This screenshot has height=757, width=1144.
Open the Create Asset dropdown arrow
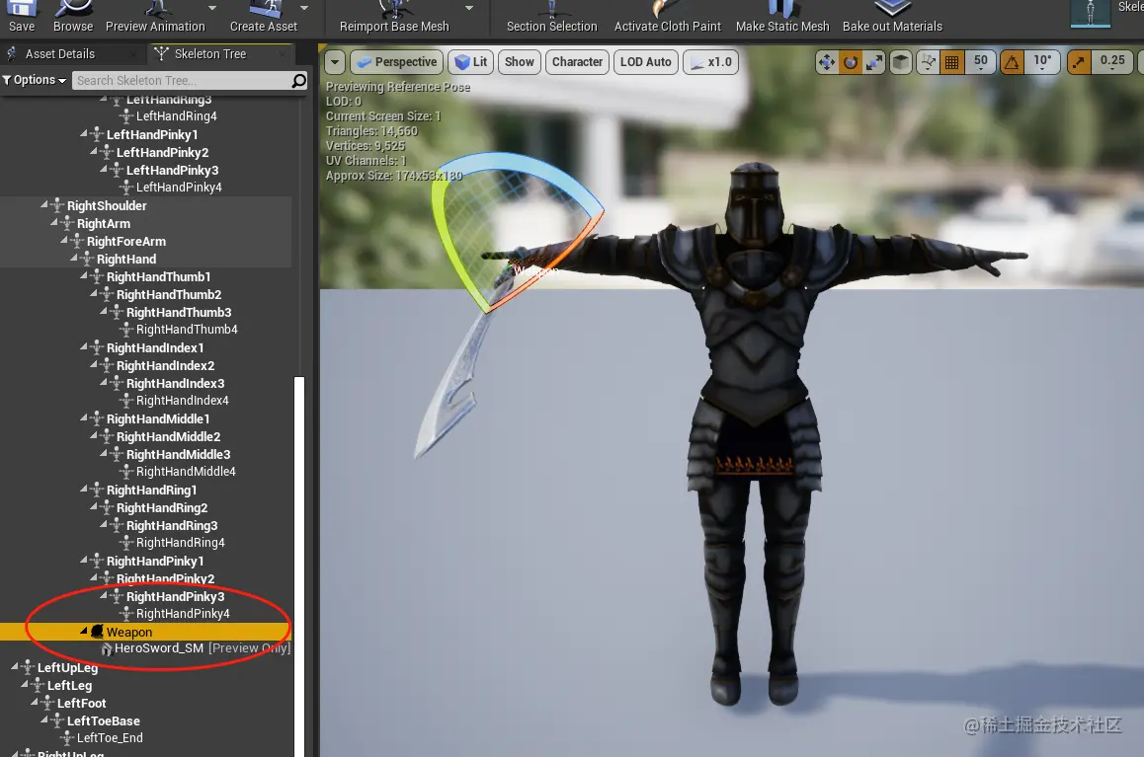coord(304,8)
